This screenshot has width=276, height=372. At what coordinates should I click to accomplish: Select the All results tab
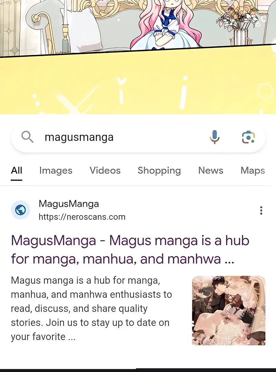17,170
